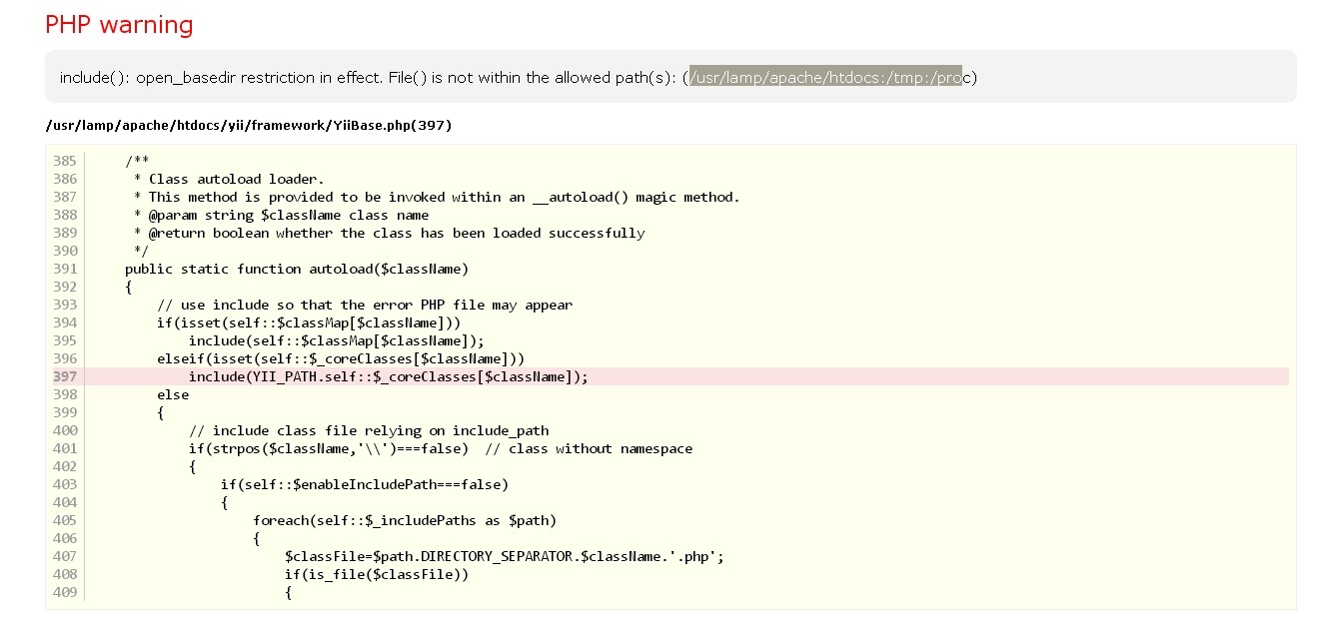Click line number 397
Screen dimensions: 1344x625
tap(65, 376)
